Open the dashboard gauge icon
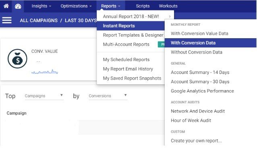Viewport: 257px width, 154px height. (x=18, y=6)
